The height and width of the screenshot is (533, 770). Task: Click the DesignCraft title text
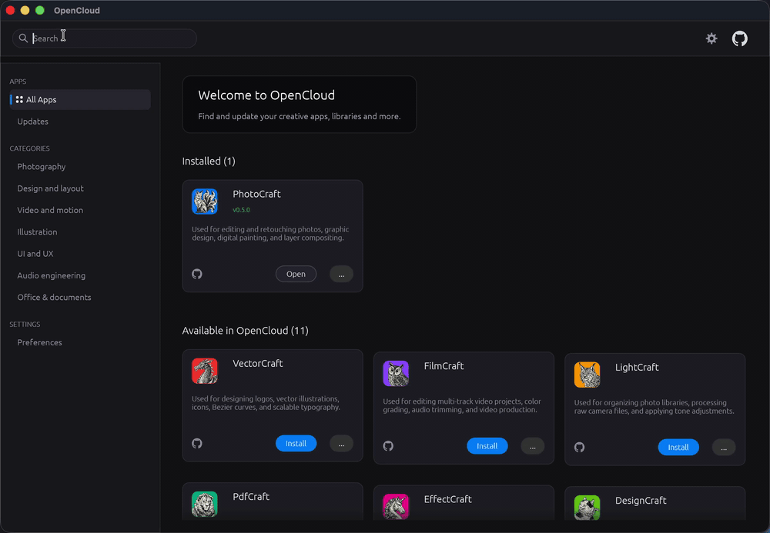pos(641,500)
